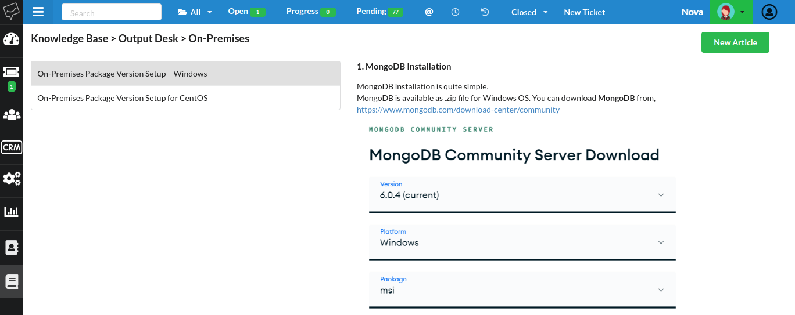795x315 pixels.
Task: Expand the Version 6.0.4 dropdown
Action: pyautogui.click(x=522, y=194)
